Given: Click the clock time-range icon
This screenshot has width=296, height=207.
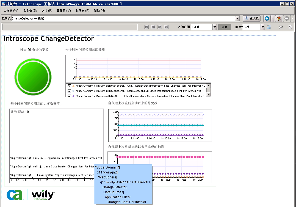Looking at the screenshot, I should pos(281,27).
